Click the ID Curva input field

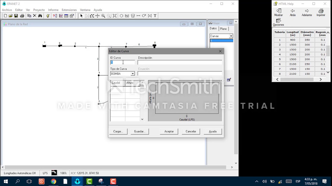123,62
